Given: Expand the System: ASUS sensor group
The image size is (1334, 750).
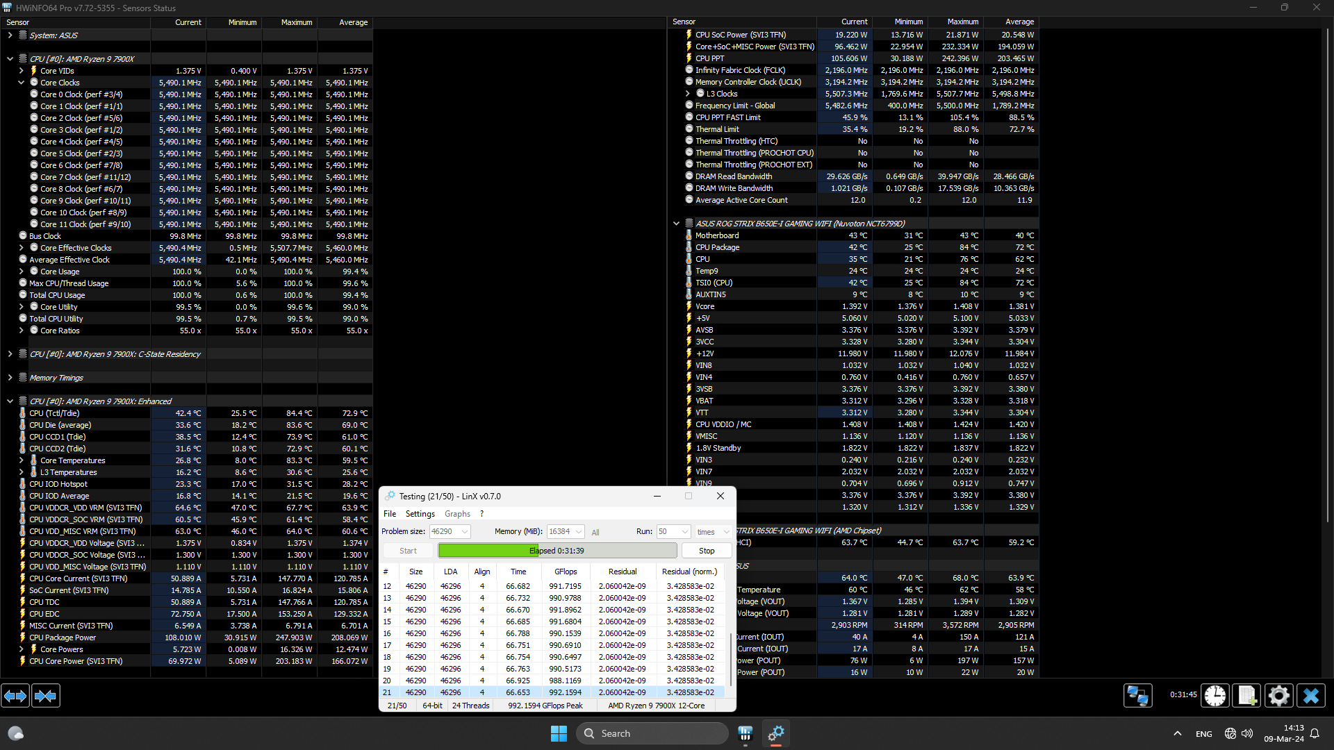Looking at the screenshot, I should [x=10, y=35].
